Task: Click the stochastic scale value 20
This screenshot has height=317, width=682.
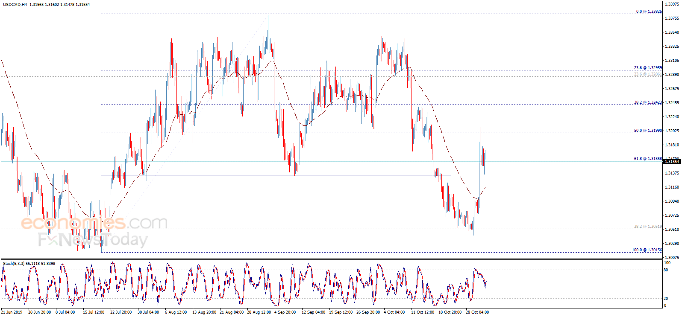Action: point(665,299)
